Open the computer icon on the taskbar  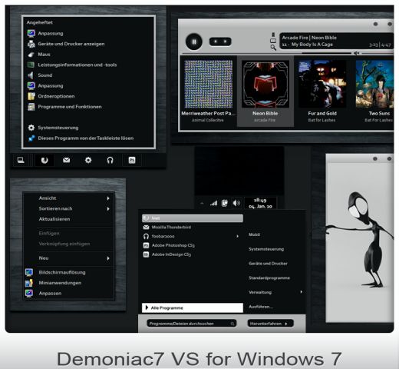click(21, 161)
